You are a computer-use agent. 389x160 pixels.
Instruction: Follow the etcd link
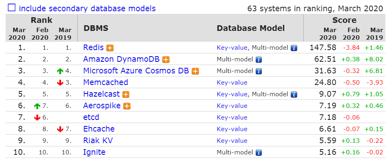(x=91, y=117)
